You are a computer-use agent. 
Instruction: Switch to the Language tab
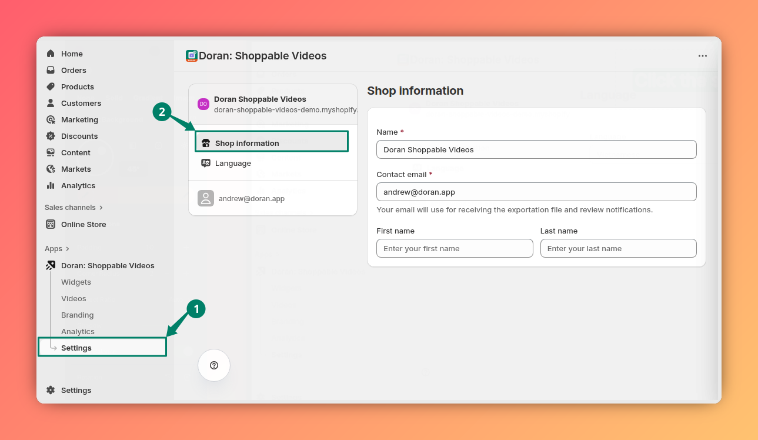point(272,163)
